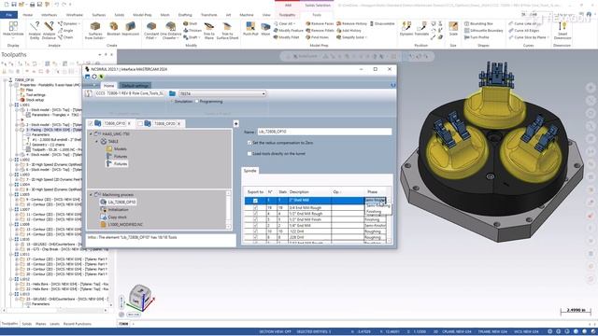
Task: Select the Translate position tool
Action: click(421, 29)
